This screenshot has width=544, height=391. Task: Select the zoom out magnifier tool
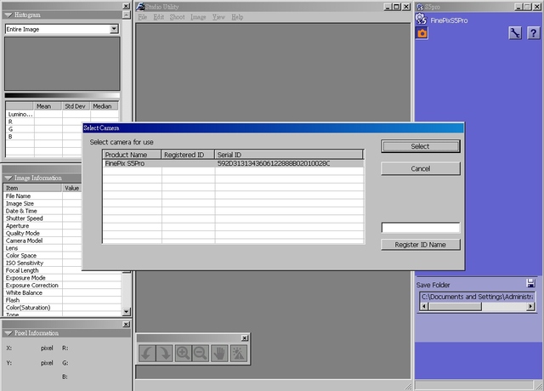201,354
